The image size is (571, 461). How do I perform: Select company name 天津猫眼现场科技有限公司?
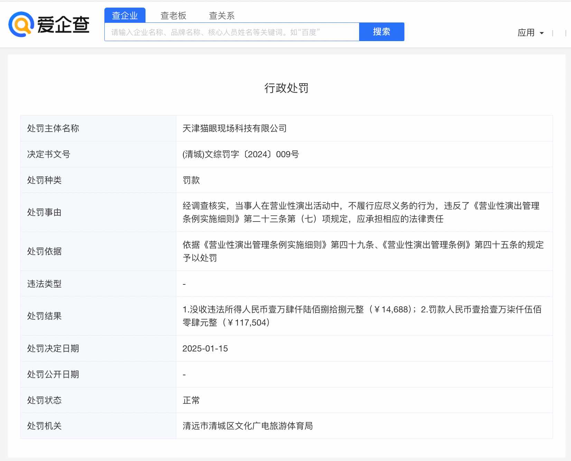(x=235, y=129)
